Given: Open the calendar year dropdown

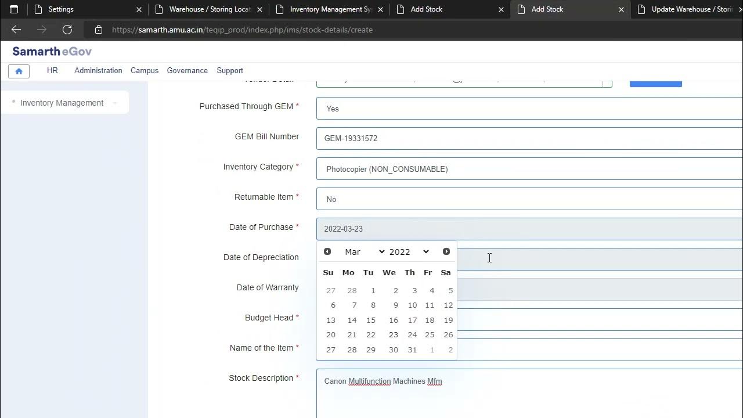Looking at the screenshot, I should pyautogui.click(x=409, y=251).
